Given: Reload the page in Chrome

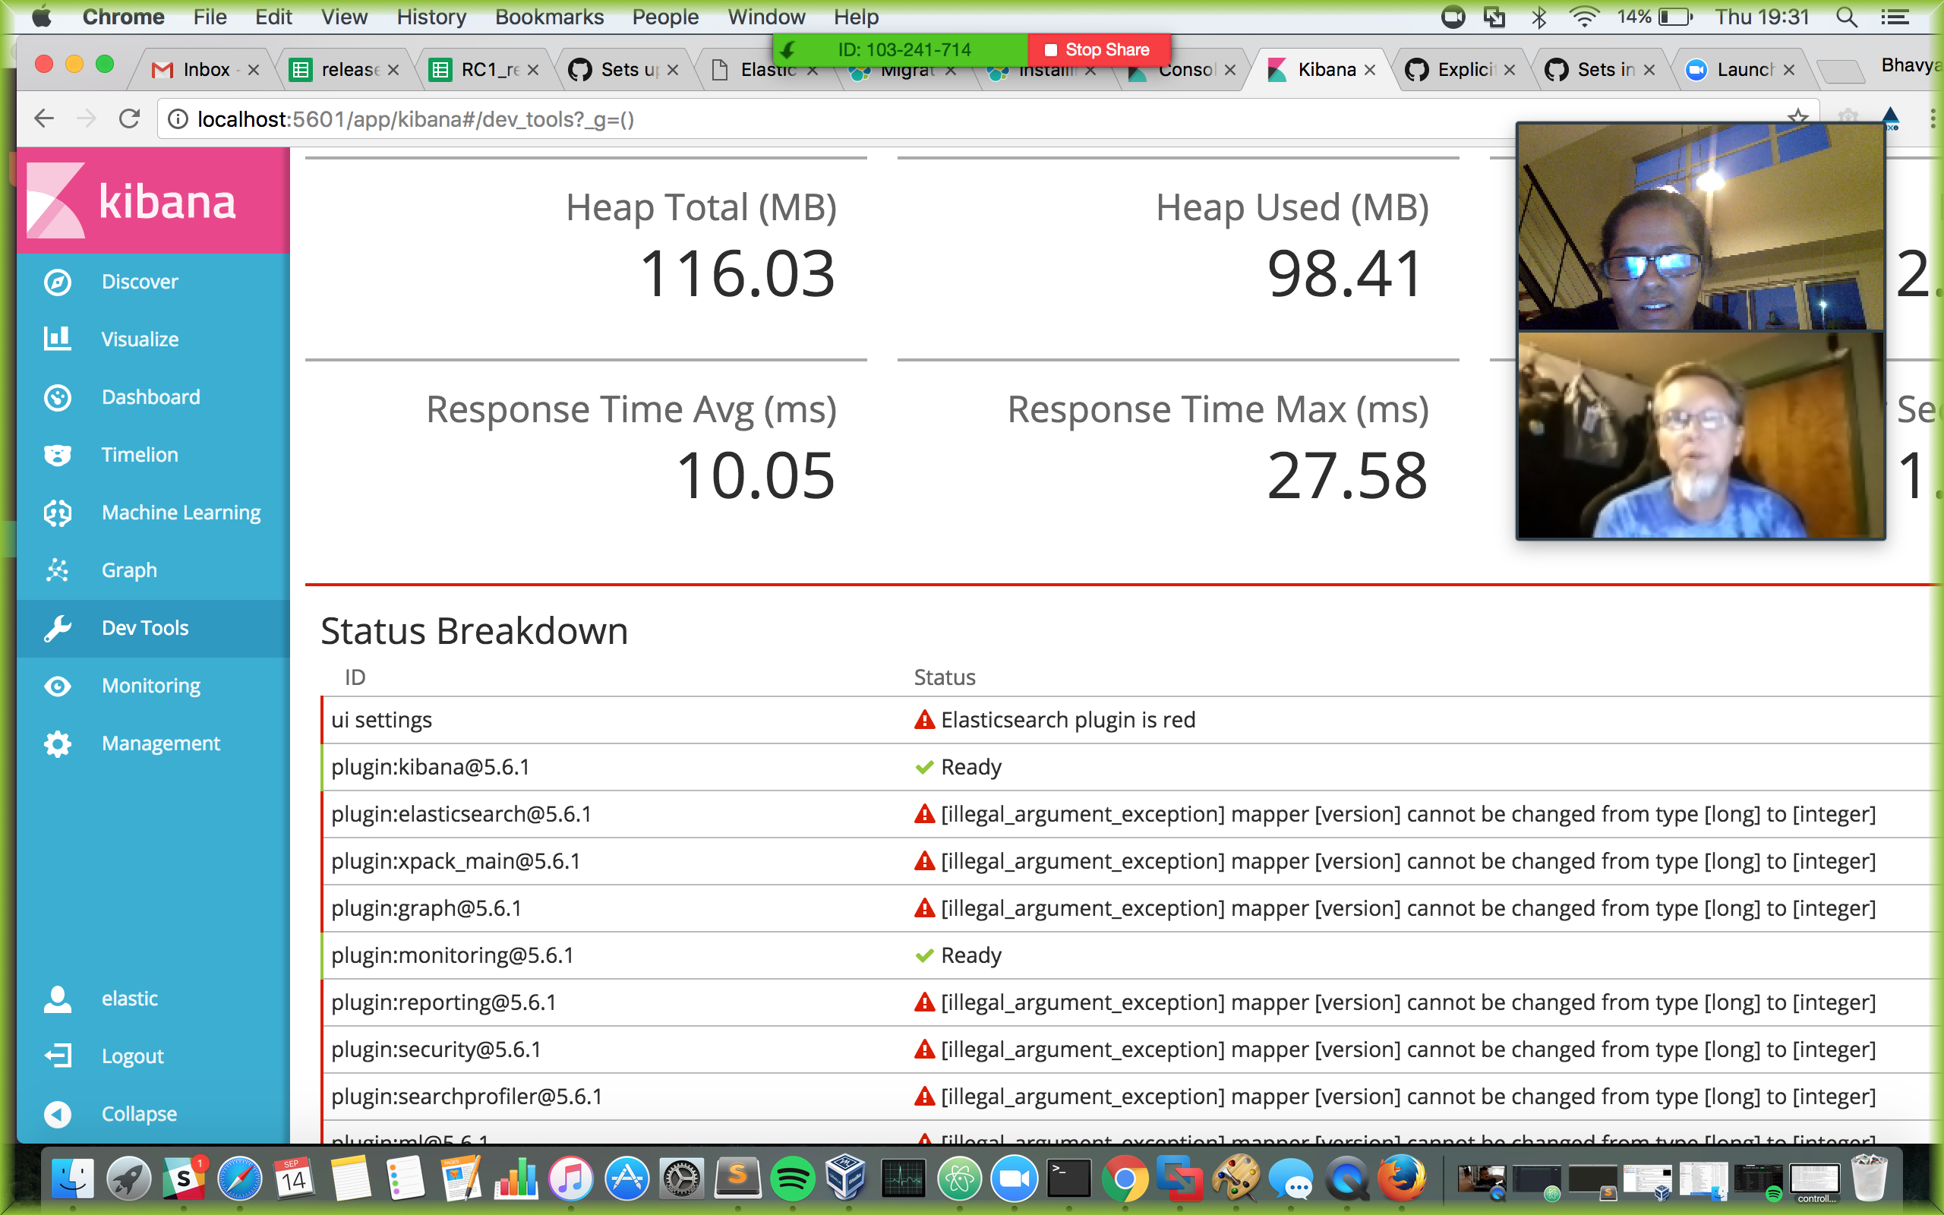Looking at the screenshot, I should point(129,119).
